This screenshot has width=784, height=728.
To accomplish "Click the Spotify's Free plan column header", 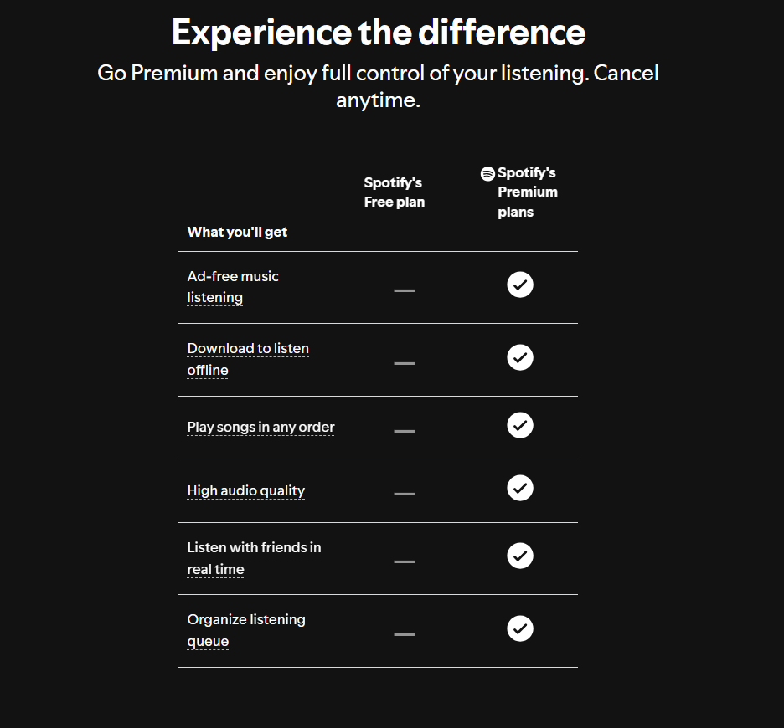I will pyautogui.click(x=394, y=192).
